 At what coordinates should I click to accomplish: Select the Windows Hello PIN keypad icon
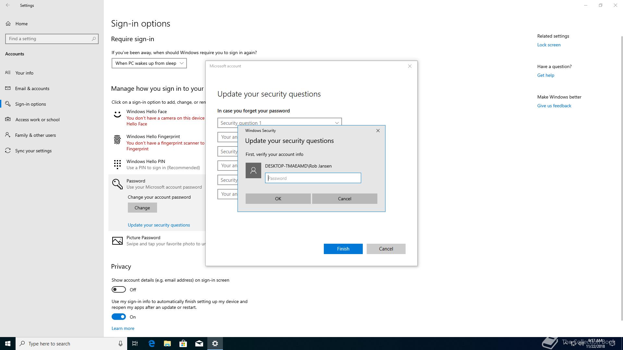(x=117, y=164)
